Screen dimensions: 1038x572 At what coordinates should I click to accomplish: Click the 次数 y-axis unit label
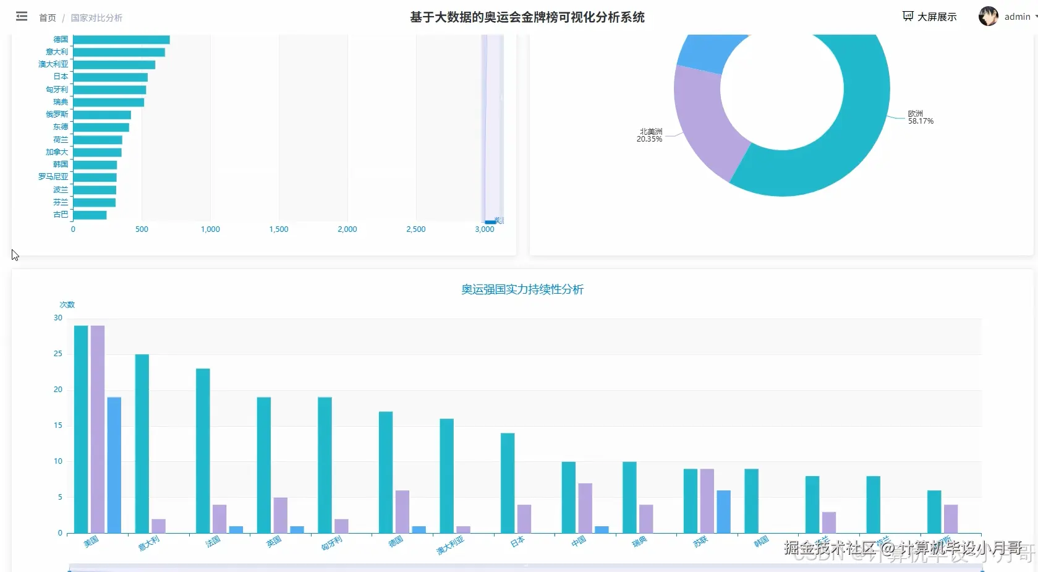pyautogui.click(x=67, y=305)
